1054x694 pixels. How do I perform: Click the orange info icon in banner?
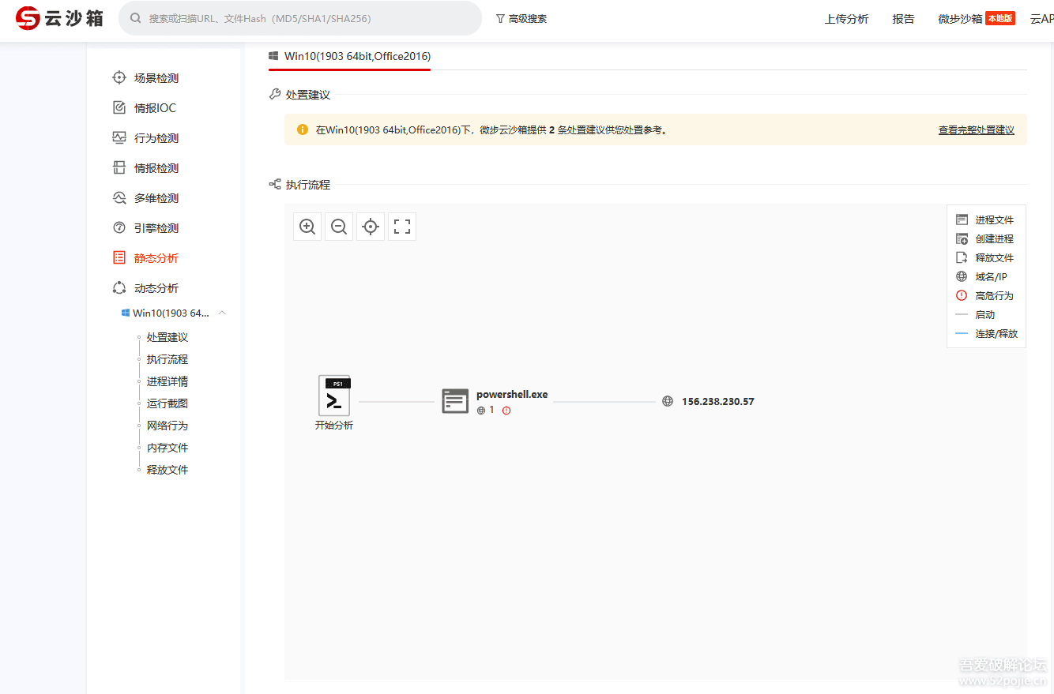click(302, 129)
